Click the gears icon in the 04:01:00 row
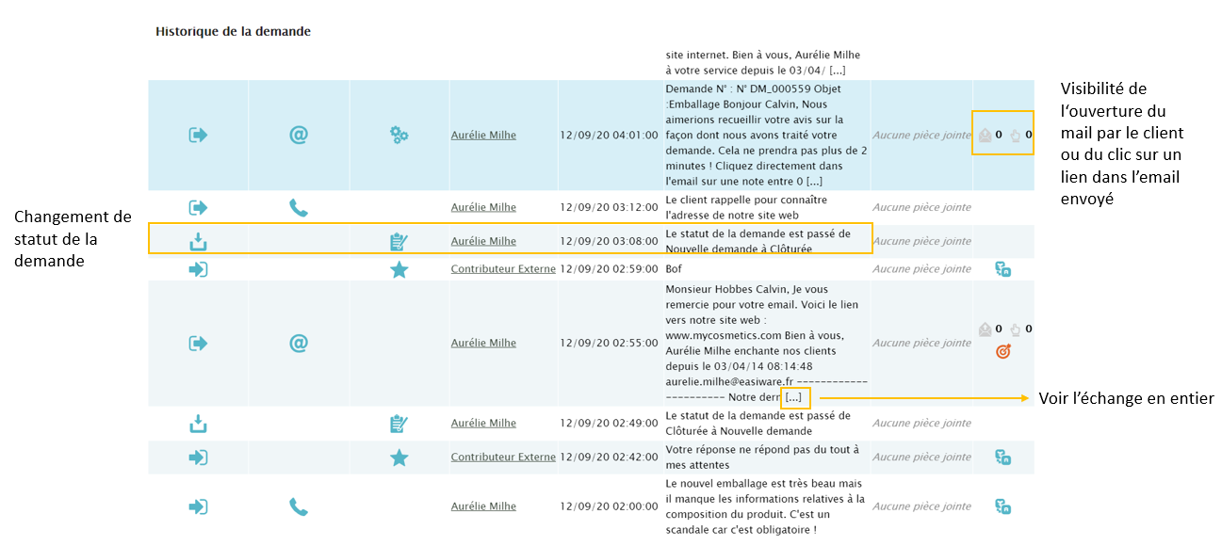This screenshot has height=546, width=1222. point(399,135)
